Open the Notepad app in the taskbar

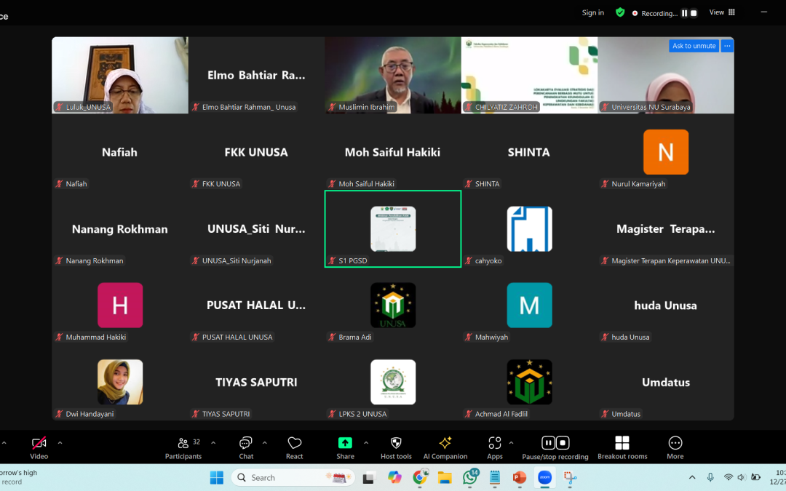point(495,477)
